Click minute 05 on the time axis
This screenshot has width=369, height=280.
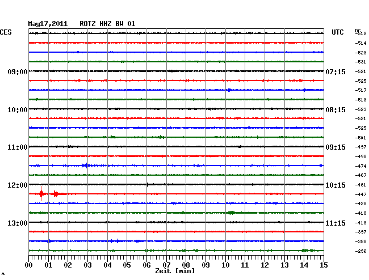point(127,265)
